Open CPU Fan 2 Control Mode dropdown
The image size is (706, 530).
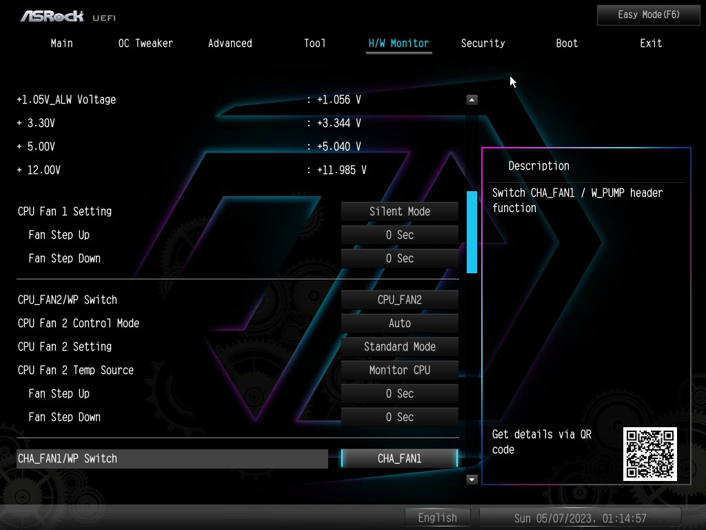click(x=399, y=324)
